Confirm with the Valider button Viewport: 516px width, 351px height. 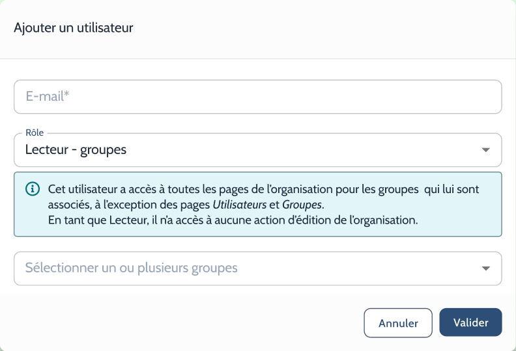[470, 322]
